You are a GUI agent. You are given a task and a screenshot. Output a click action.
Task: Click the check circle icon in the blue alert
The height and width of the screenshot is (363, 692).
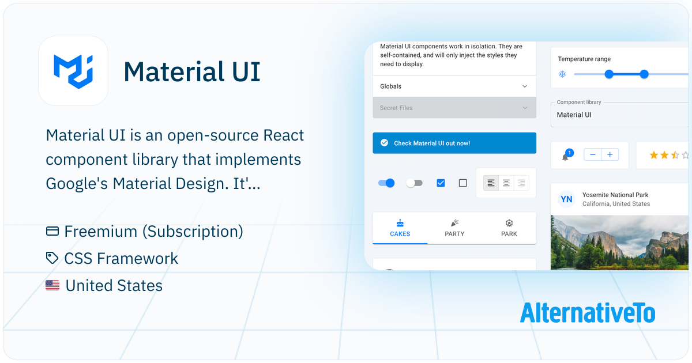[x=385, y=143]
